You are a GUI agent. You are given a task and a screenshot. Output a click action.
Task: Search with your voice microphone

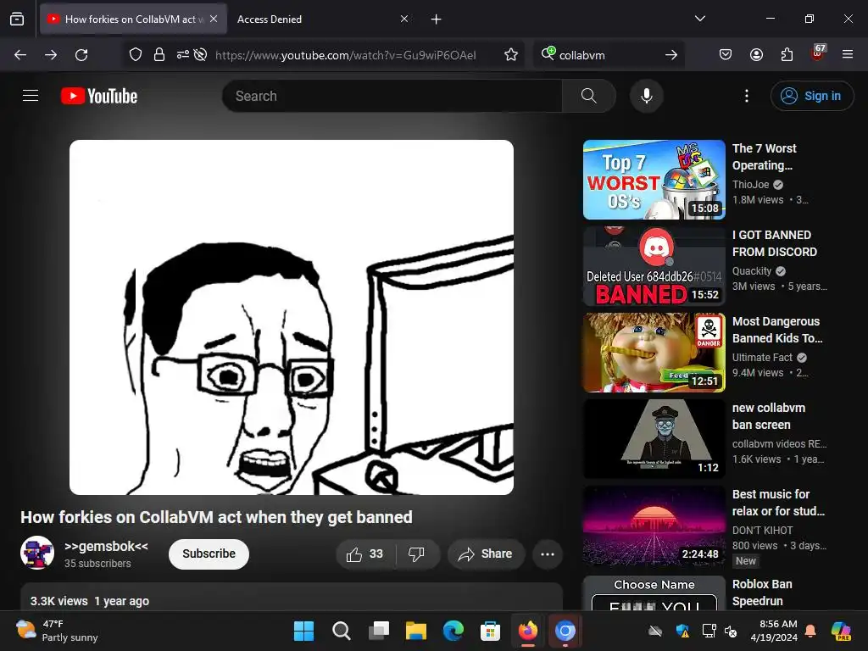pos(647,96)
